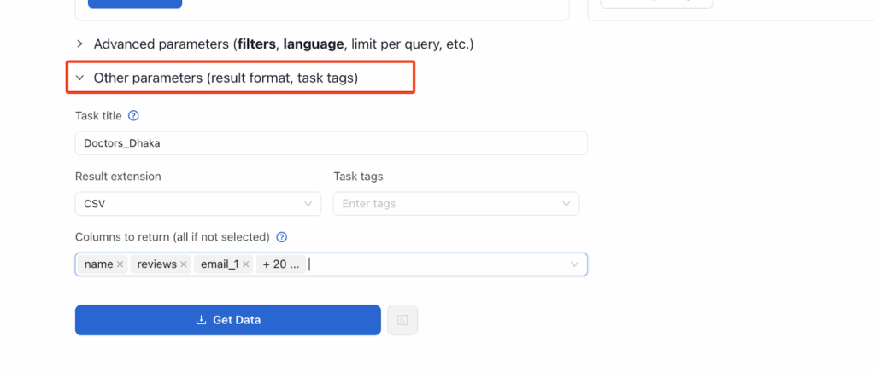Image resolution: width=875 pixels, height=372 pixels.
Task: Expand the Columns to return dropdown arrow
Action: 574,264
